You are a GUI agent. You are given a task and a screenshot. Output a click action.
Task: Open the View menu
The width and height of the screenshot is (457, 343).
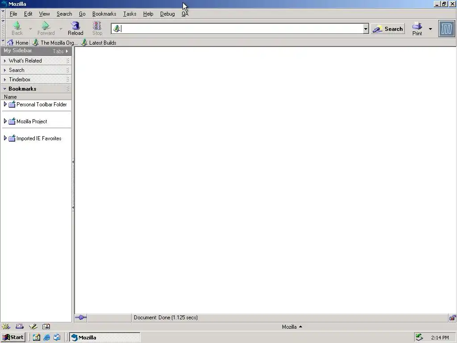click(x=44, y=14)
